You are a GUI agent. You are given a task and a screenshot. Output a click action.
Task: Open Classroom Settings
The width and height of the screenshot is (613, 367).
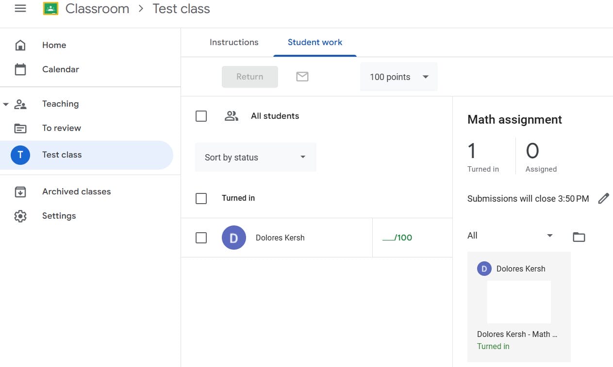coord(59,215)
